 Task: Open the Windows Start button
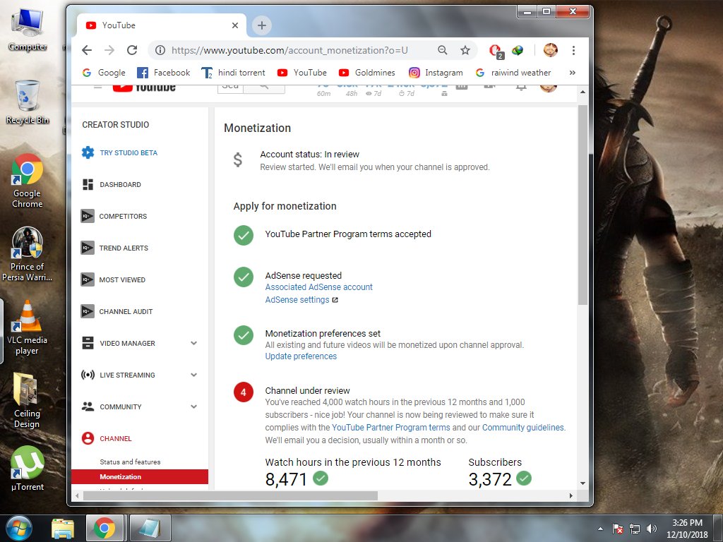[19, 528]
